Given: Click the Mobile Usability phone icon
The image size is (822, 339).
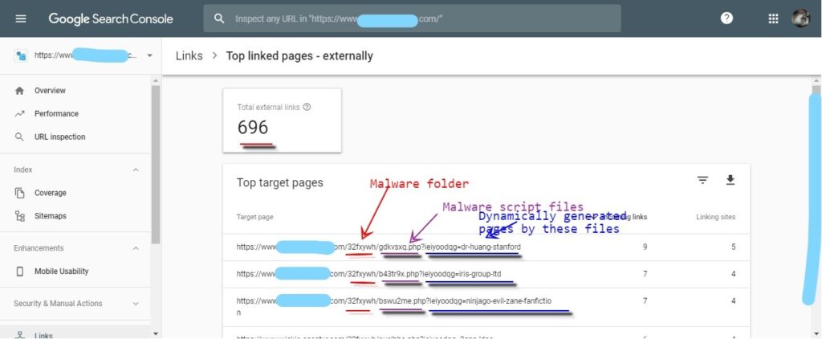Looking at the screenshot, I should tap(19, 272).
